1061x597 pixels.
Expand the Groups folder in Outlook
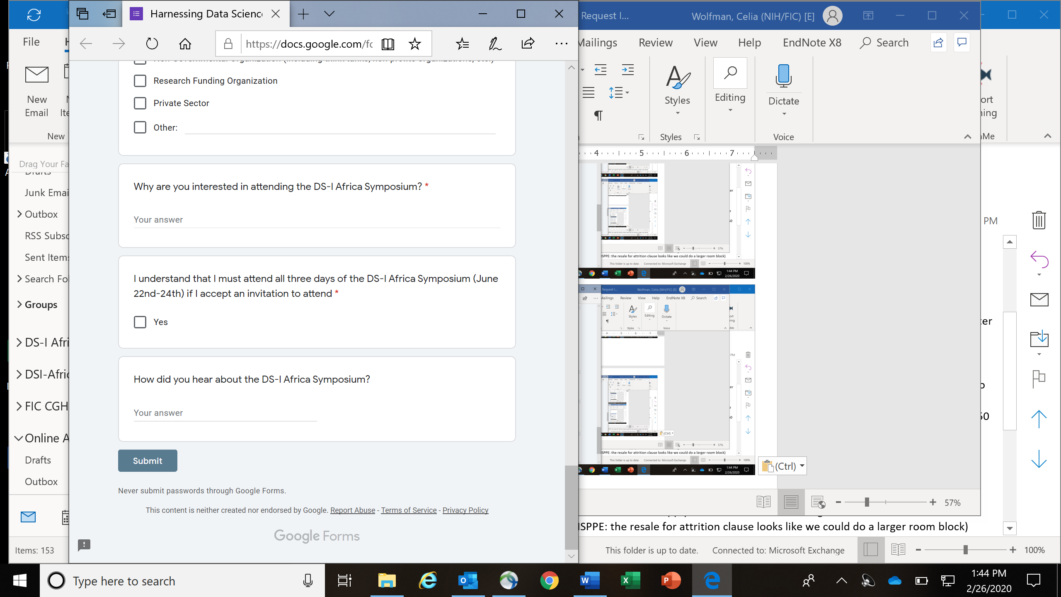pyautogui.click(x=19, y=304)
